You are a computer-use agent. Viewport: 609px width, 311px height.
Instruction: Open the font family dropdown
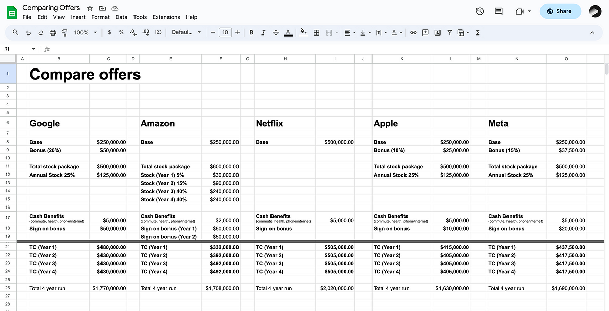tap(186, 32)
